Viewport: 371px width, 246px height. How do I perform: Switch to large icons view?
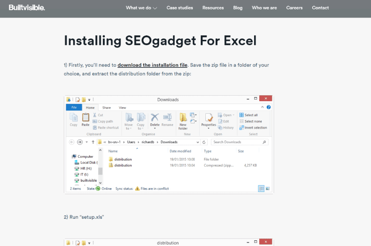point(268,188)
